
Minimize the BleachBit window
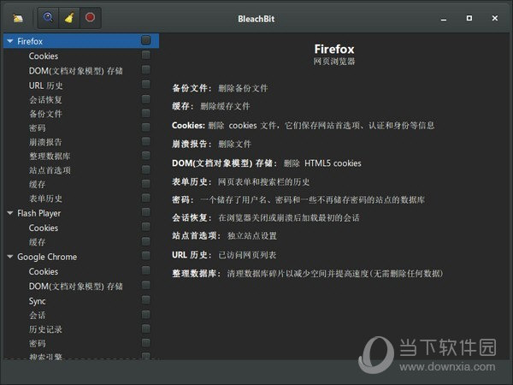coord(444,19)
